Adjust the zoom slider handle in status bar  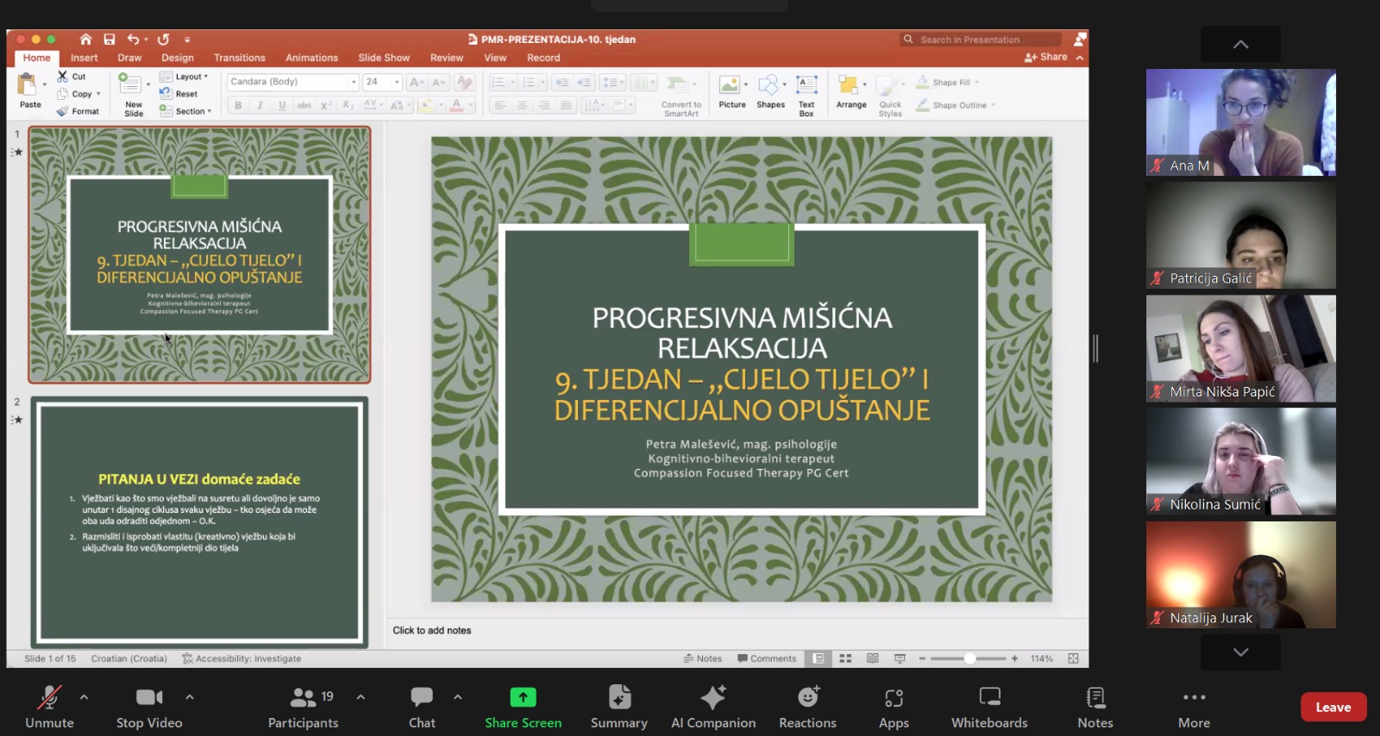pyautogui.click(x=969, y=658)
